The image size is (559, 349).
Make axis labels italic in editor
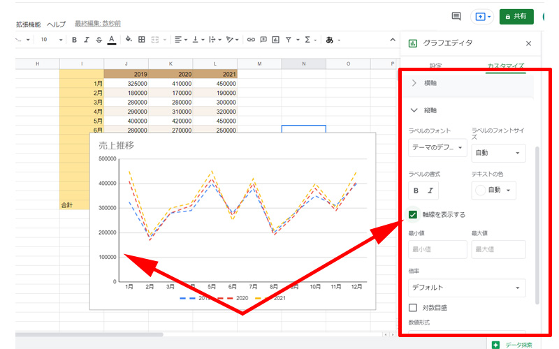(430, 190)
